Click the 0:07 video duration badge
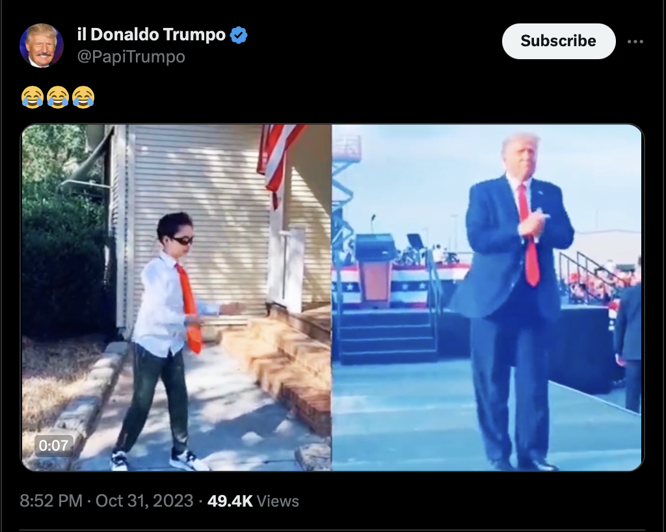 pos(53,446)
